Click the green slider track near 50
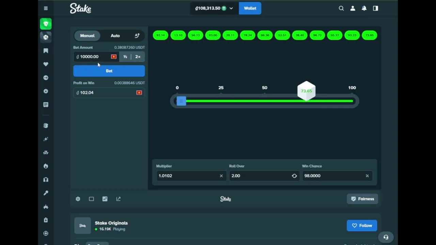This screenshot has height=245, width=436. pos(265,101)
